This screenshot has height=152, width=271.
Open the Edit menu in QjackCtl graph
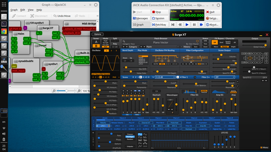coord(22,10)
